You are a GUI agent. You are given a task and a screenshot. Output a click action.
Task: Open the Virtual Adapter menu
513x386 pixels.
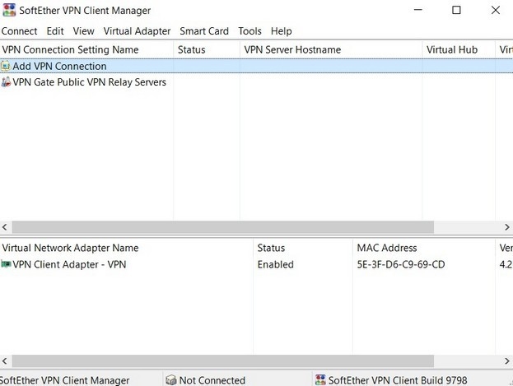click(x=137, y=31)
